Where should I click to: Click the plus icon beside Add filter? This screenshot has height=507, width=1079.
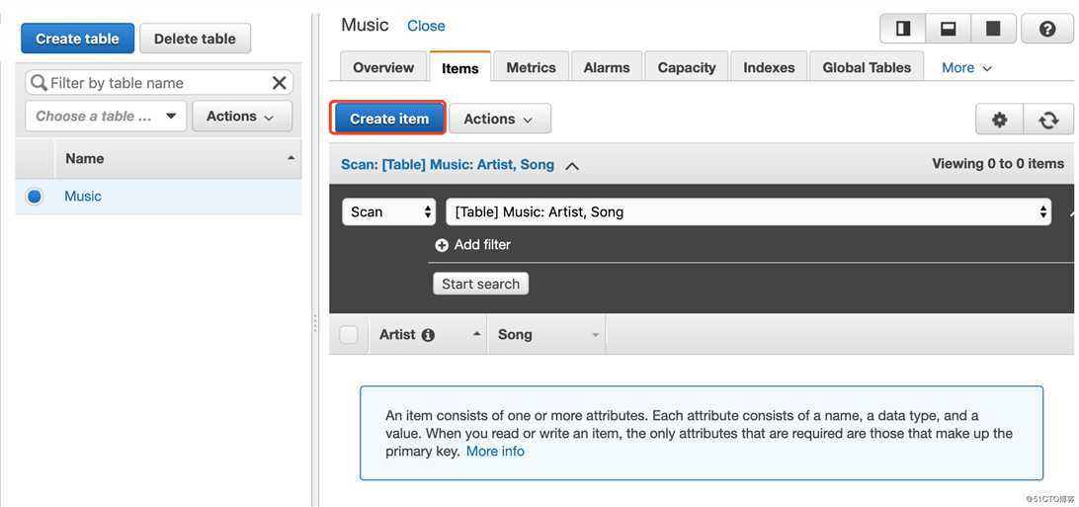442,245
